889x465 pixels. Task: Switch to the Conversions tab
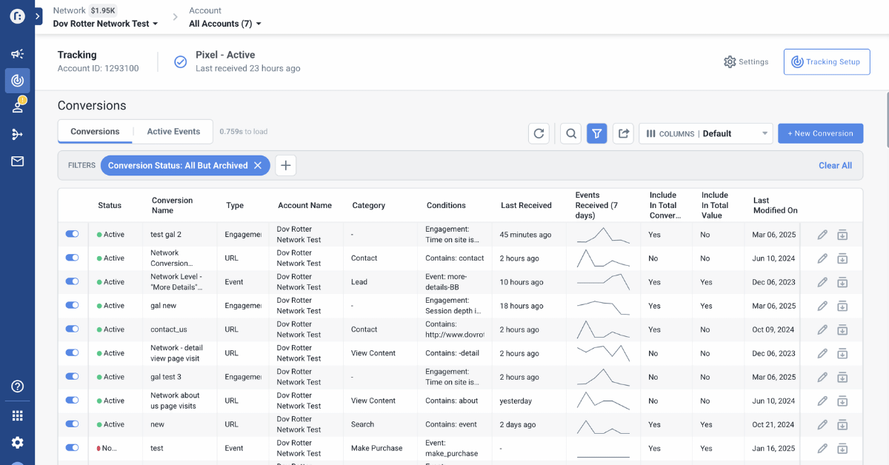(x=95, y=131)
